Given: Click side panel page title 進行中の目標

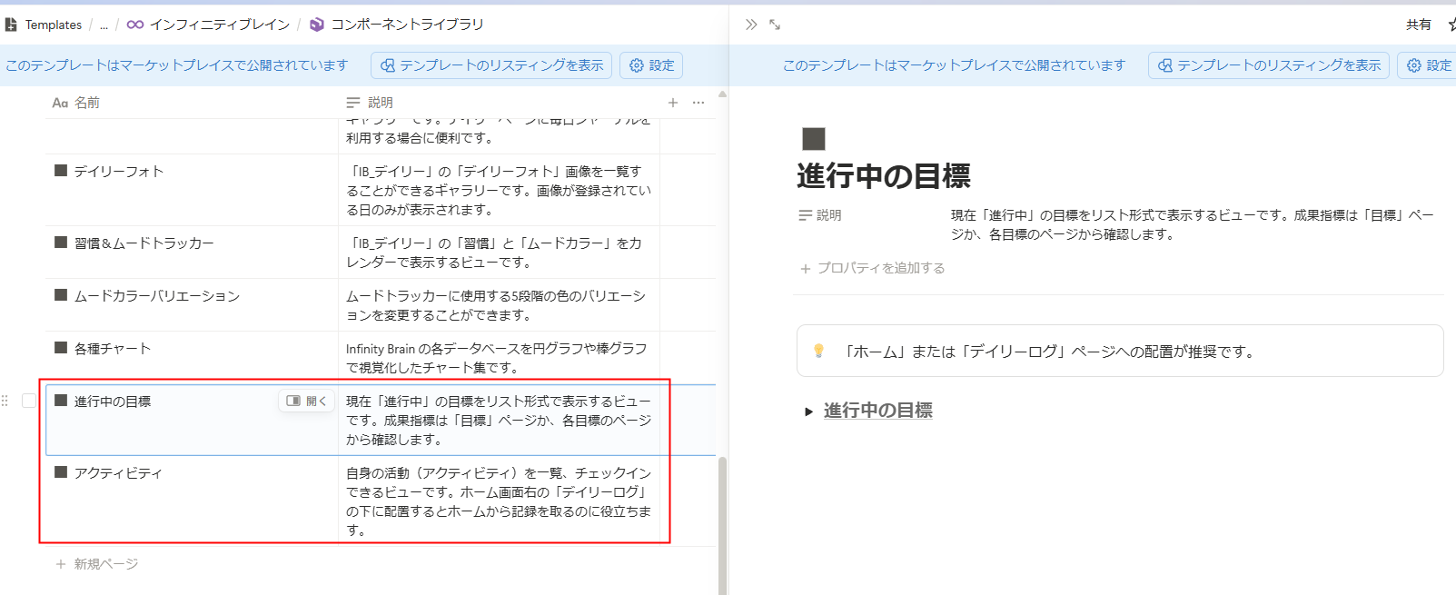Looking at the screenshot, I should click(884, 176).
